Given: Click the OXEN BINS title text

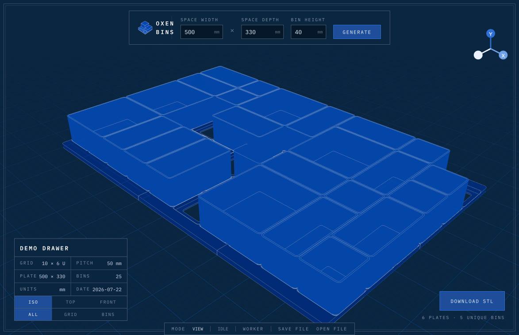Looking at the screenshot, I should tap(165, 28).
